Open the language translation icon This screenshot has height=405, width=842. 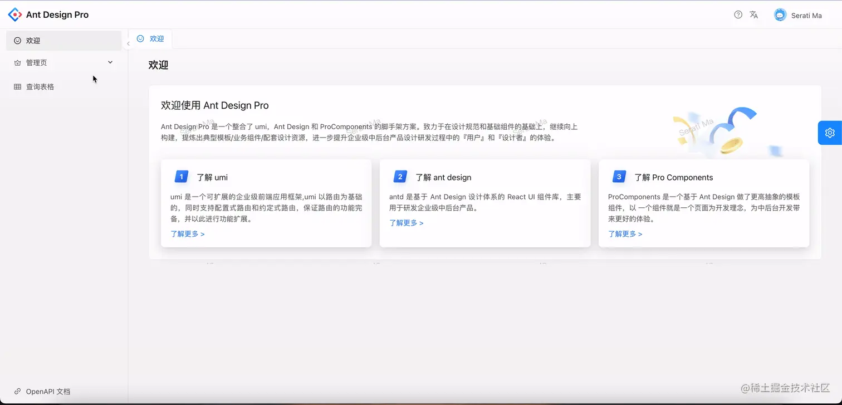coord(753,15)
